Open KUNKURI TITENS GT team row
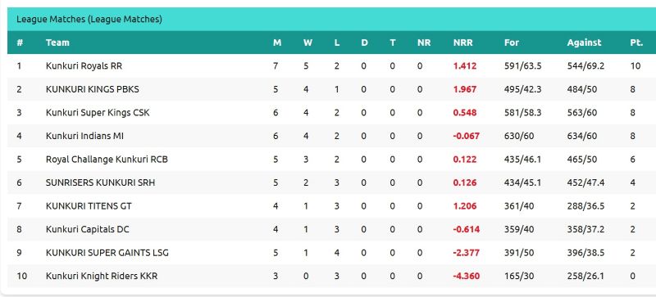The image size is (656, 297). pos(332,206)
